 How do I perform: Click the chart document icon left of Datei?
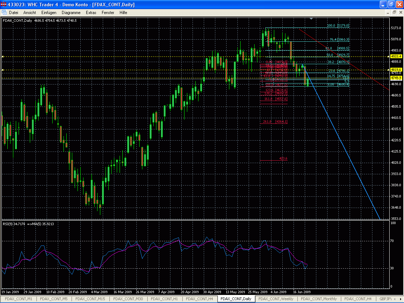point(4,12)
